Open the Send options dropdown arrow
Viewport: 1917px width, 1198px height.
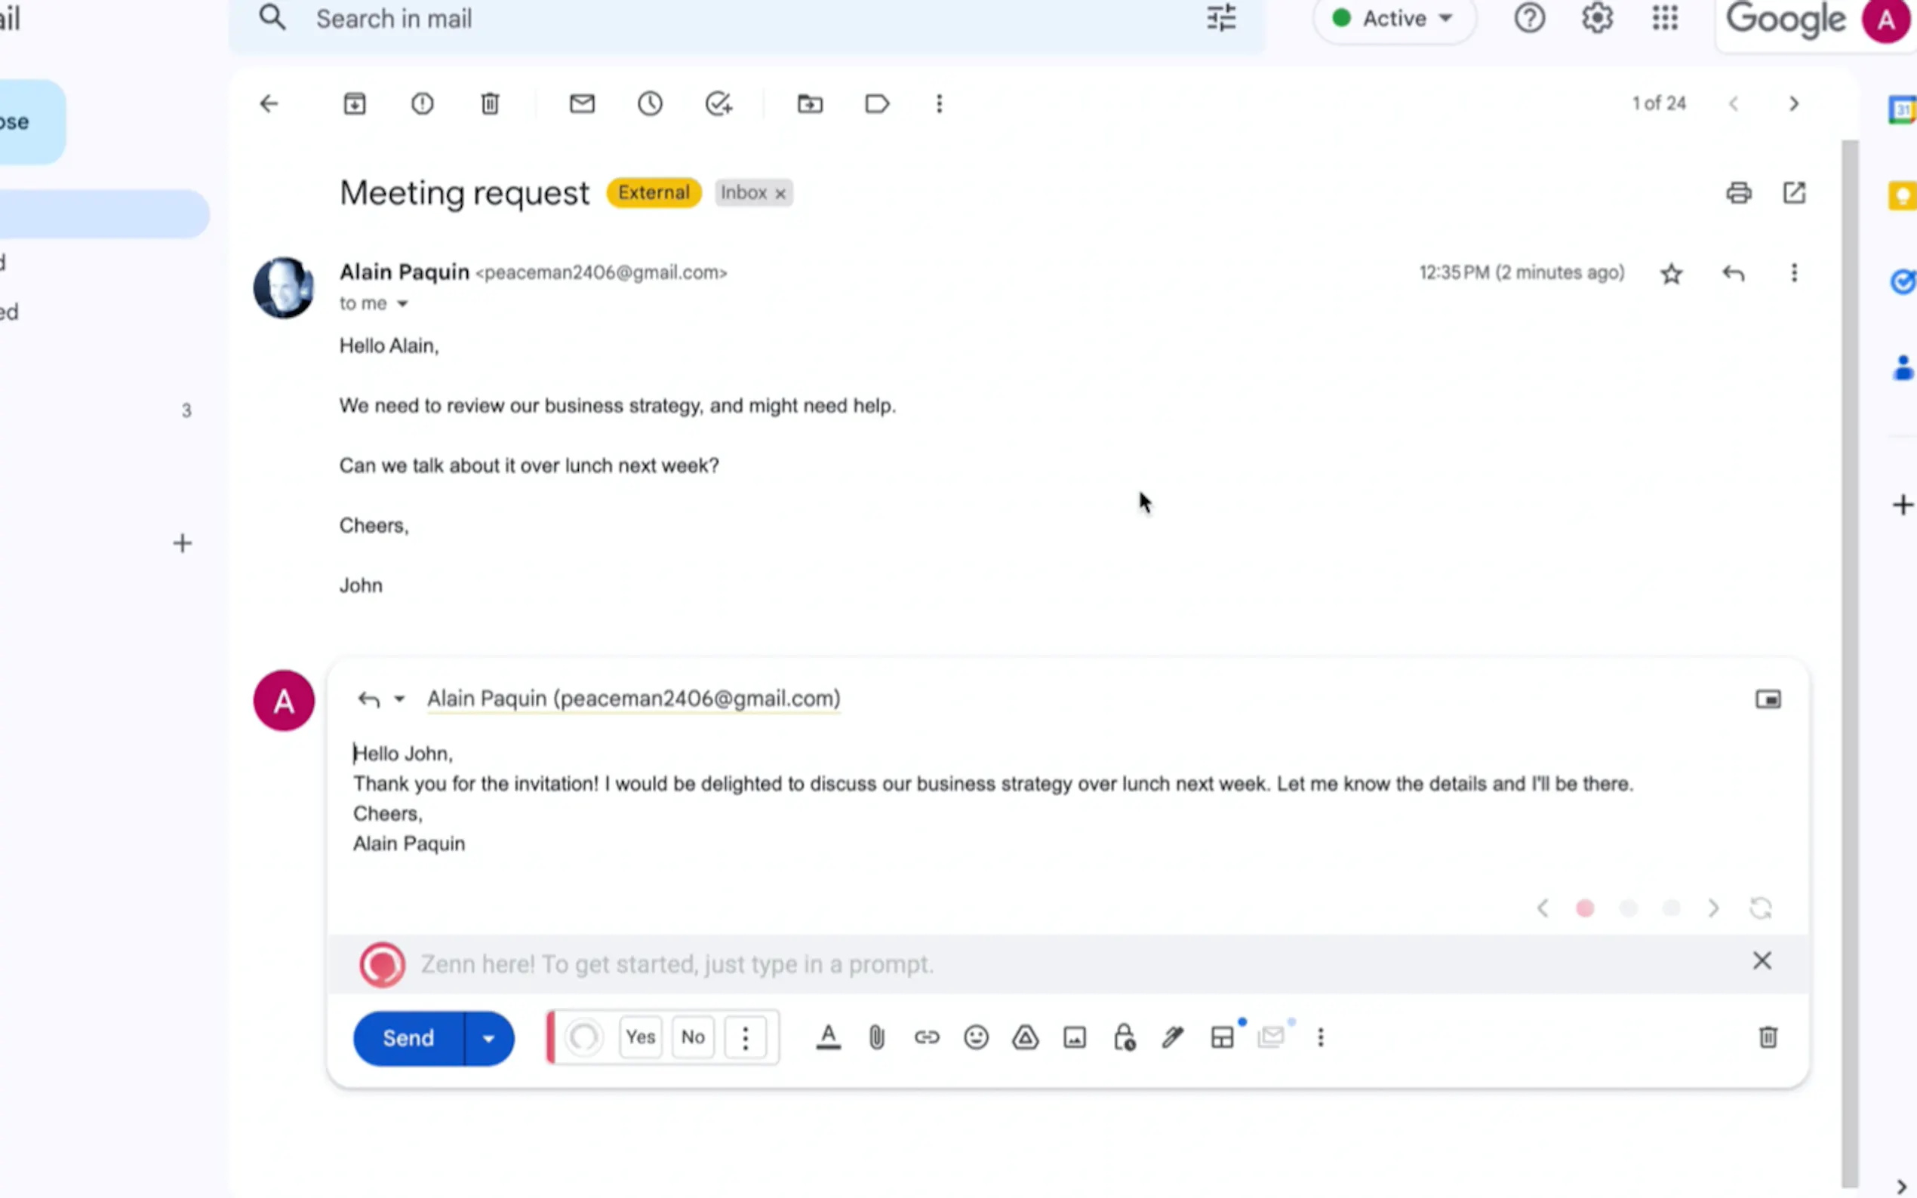click(x=489, y=1039)
